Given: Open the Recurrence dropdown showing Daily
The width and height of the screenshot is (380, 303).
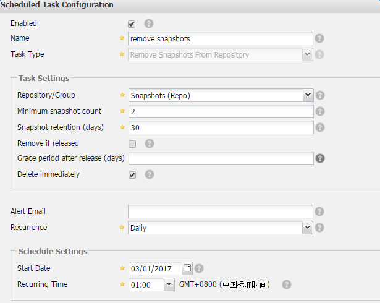Looking at the screenshot, I should 307,228.
